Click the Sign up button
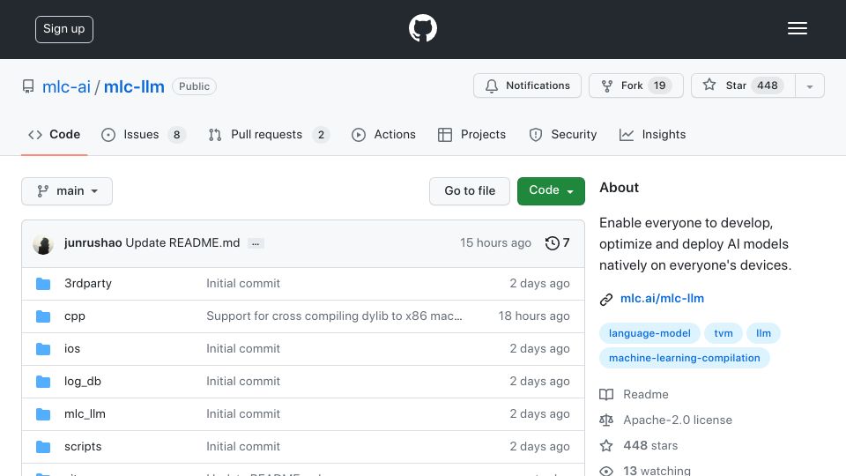Viewport: 846px width, 476px height. (x=64, y=29)
